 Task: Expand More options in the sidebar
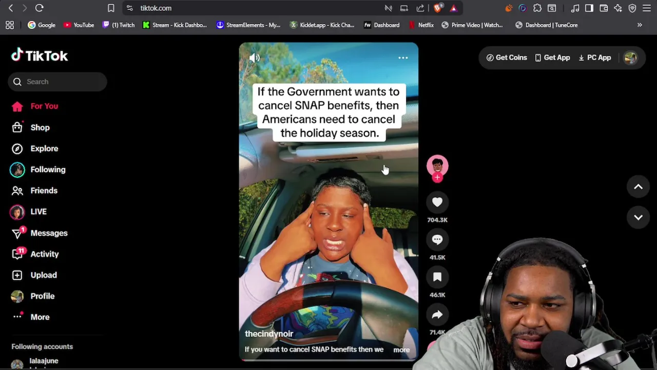click(31, 317)
